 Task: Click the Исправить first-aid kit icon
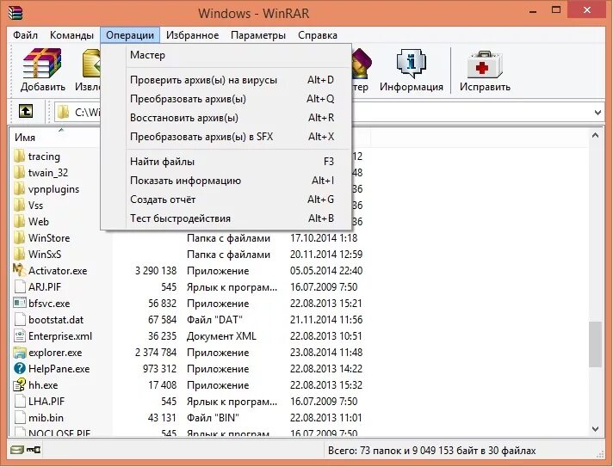[x=485, y=65]
